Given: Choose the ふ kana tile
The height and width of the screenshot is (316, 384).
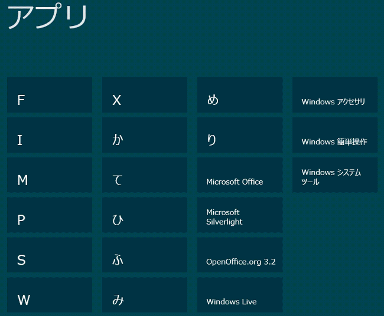Looking at the screenshot, I should pyautogui.click(x=145, y=255).
